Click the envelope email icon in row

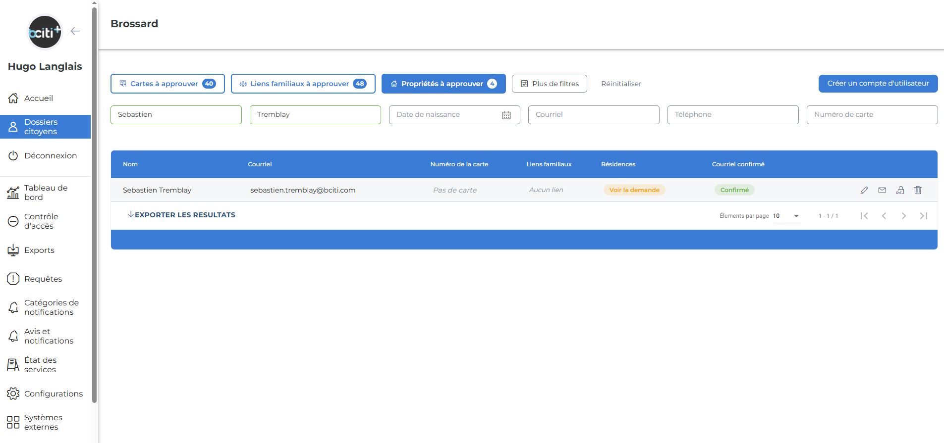[882, 190]
